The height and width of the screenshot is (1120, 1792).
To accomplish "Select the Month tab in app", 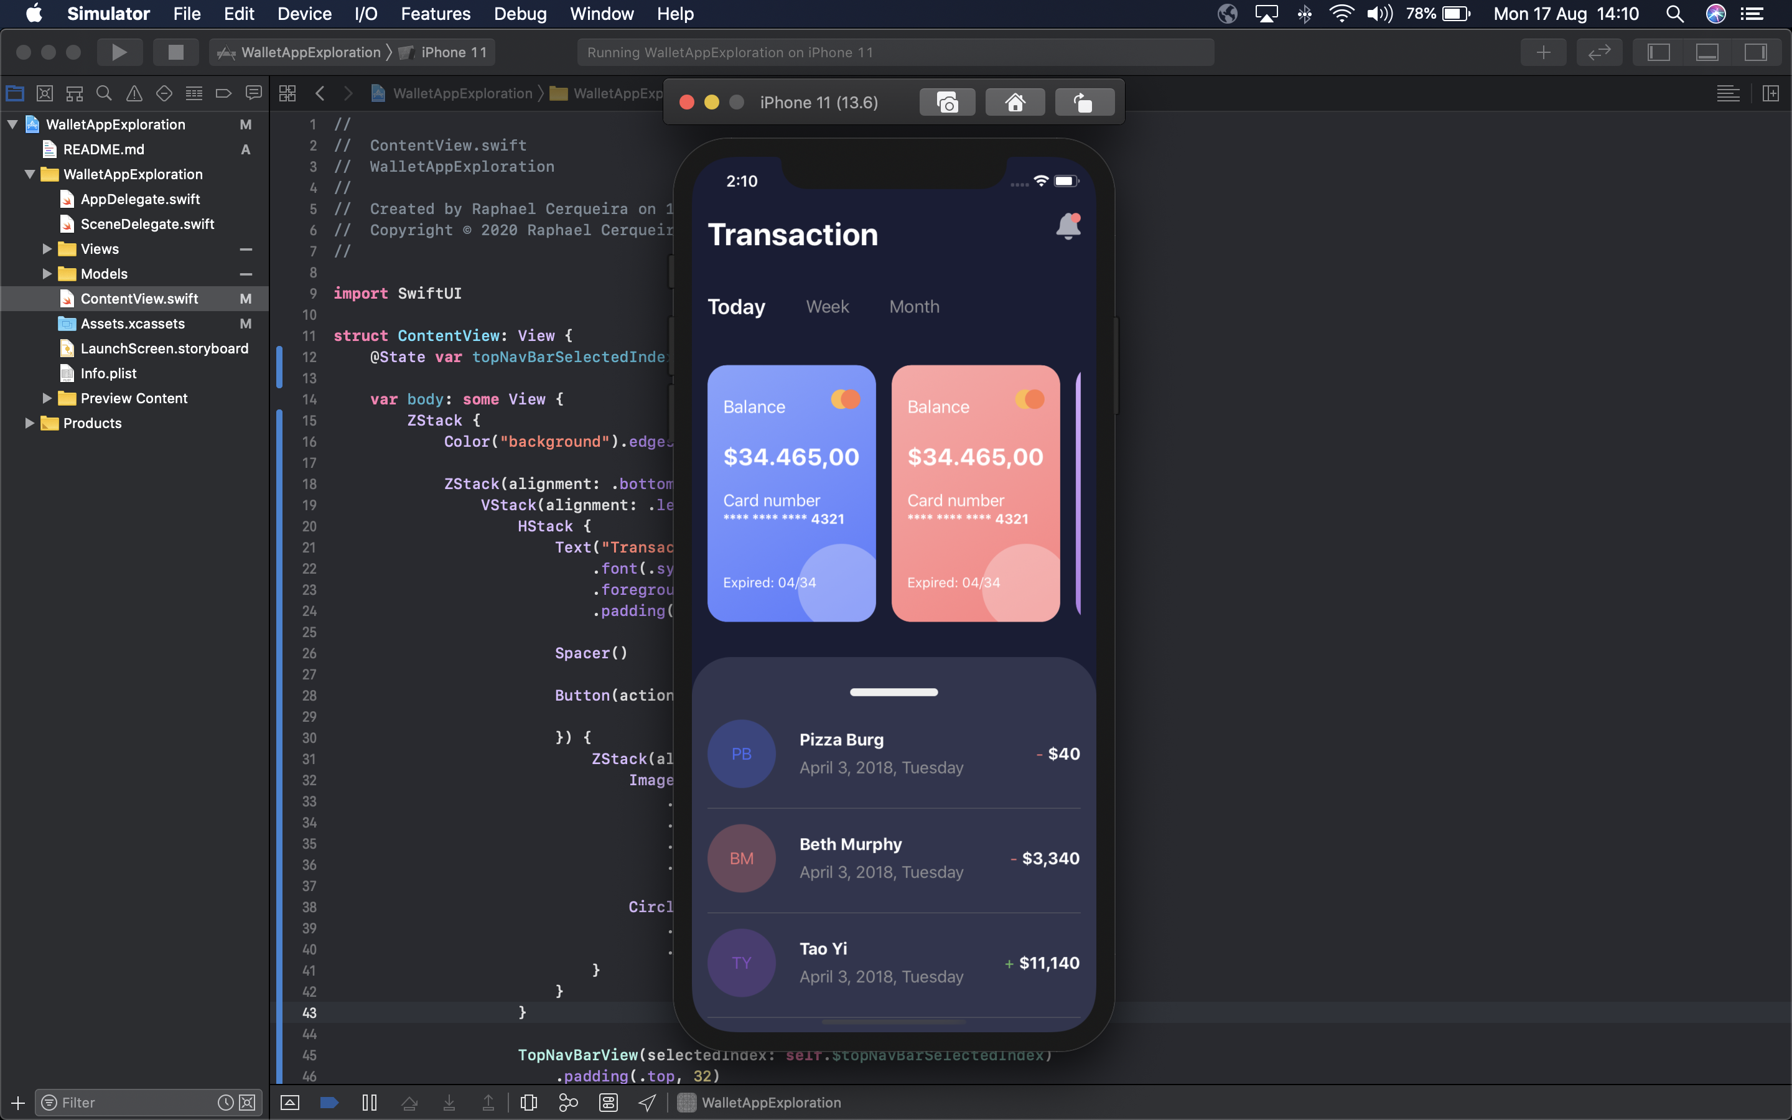I will [x=914, y=307].
